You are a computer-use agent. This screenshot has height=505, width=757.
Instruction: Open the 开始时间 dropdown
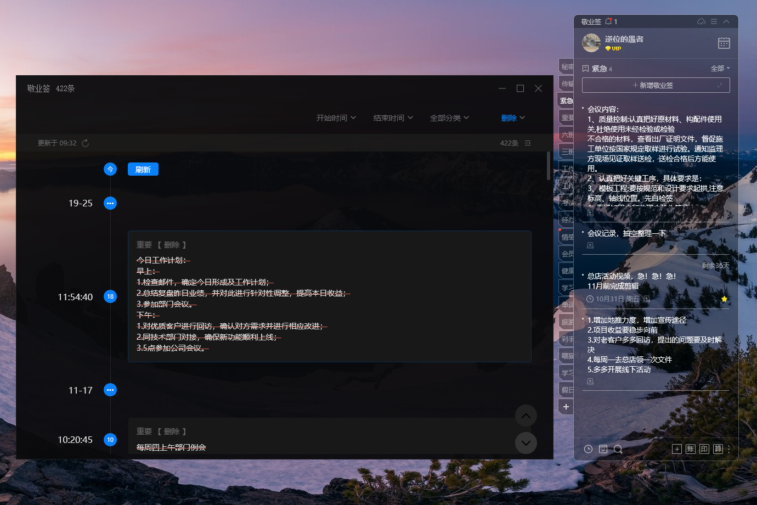[x=336, y=118]
